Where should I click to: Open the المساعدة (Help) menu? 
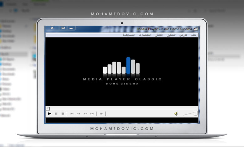point(129,35)
